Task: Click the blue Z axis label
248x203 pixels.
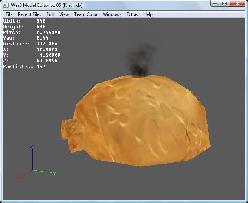Action: point(31,147)
